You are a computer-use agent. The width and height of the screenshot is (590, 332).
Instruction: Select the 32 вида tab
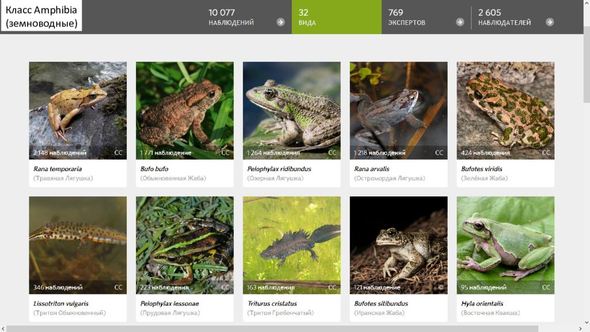[336, 17]
